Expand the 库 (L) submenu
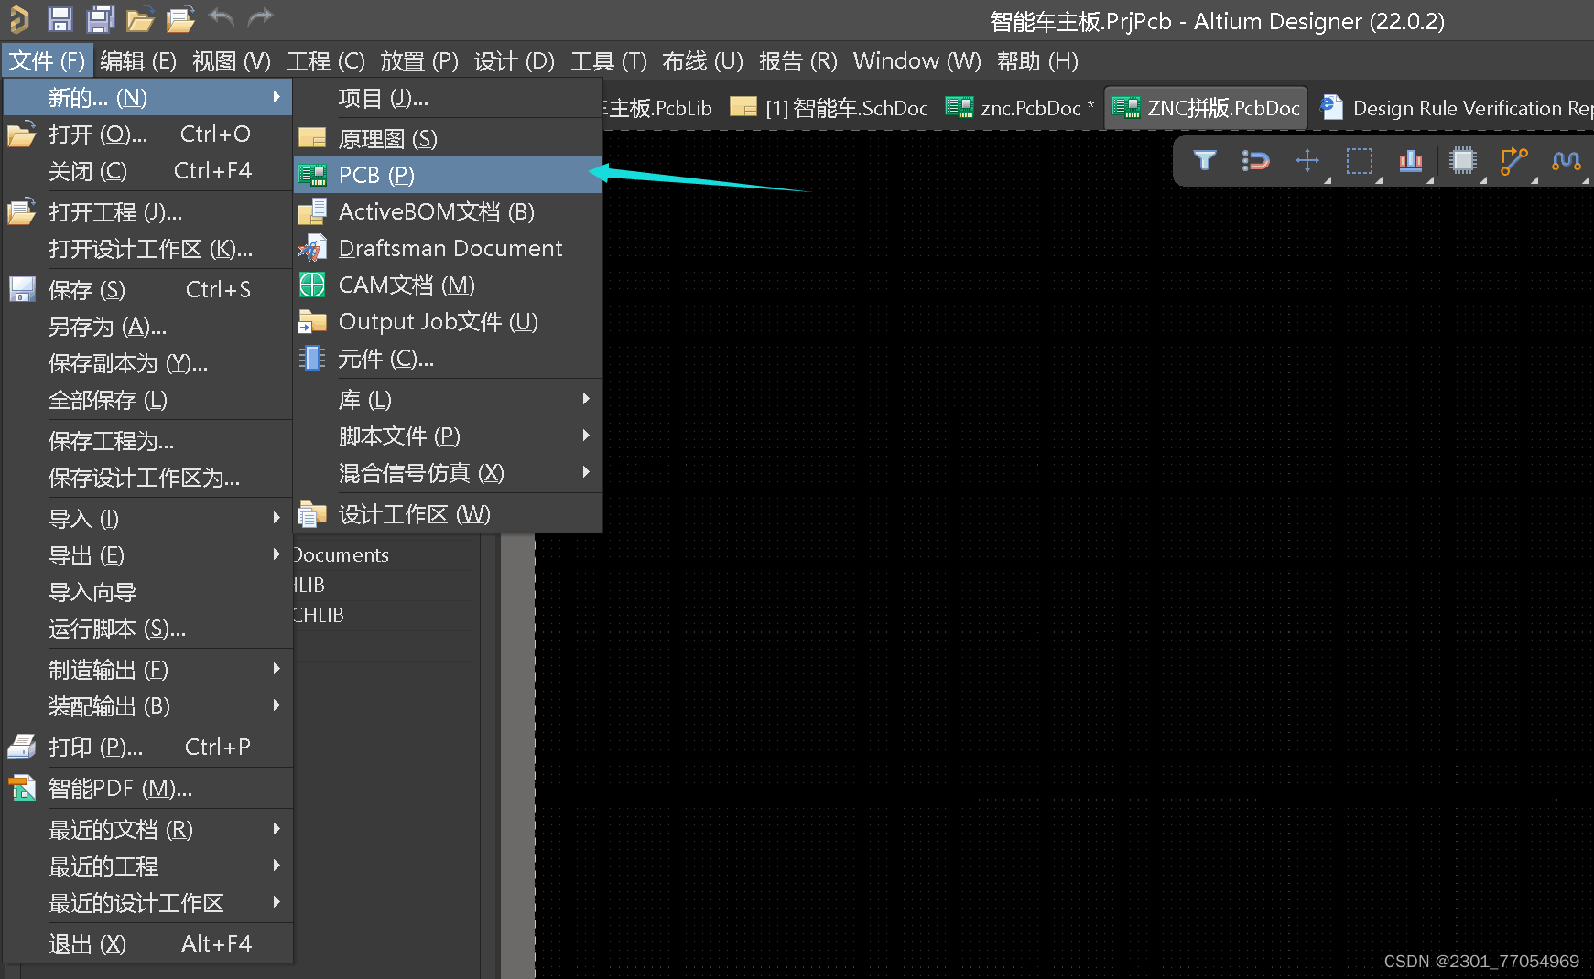 (x=448, y=400)
